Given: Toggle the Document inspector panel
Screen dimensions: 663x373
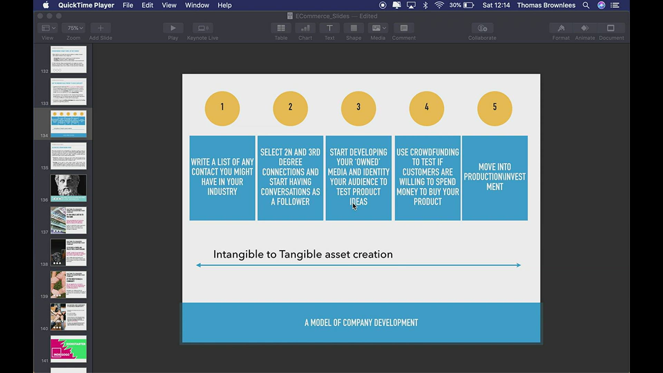Looking at the screenshot, I should click(611, 28).
